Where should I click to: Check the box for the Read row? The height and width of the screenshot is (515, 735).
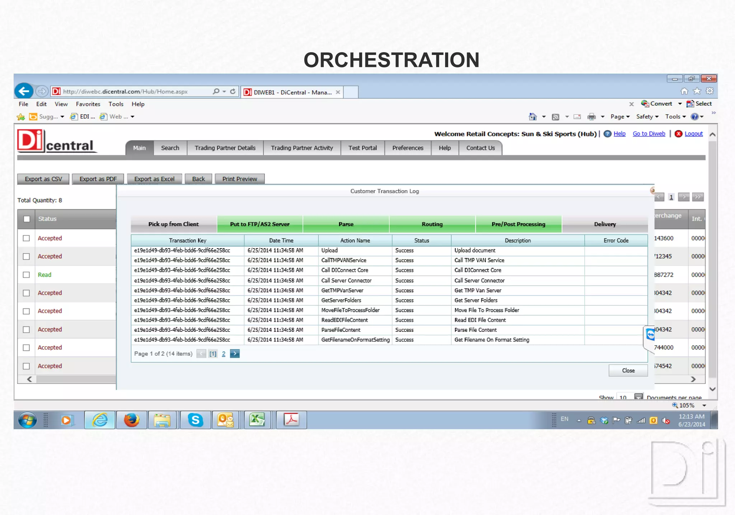(x=26, y=275)
